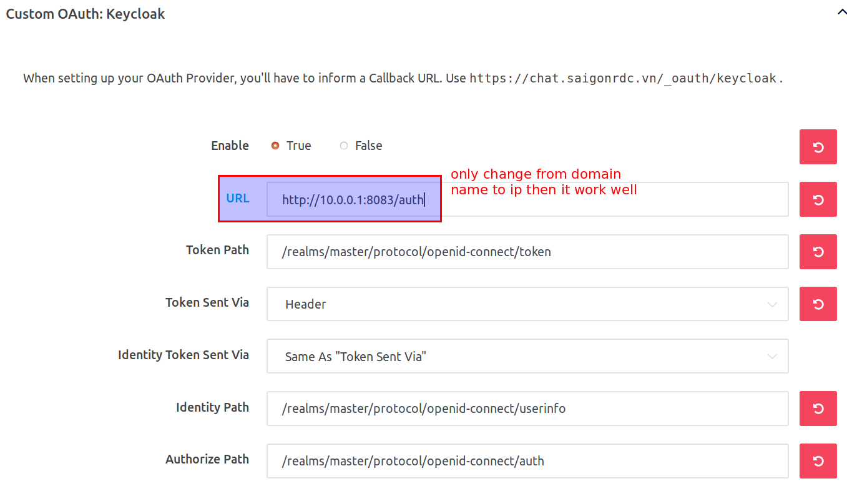
Task: Click the reset icon next to Enable
Action: tap(818, 147)
